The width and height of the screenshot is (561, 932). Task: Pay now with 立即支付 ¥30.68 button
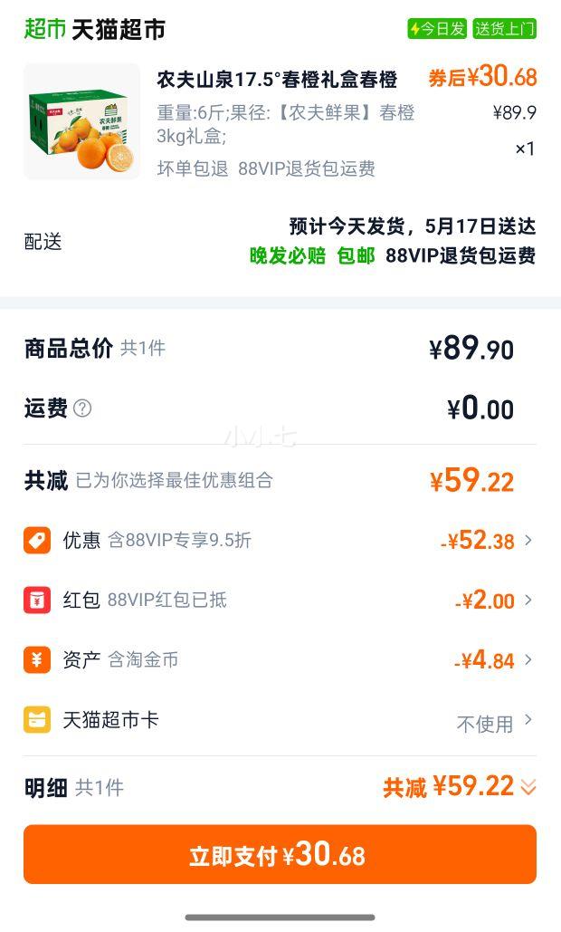[280, 854]
